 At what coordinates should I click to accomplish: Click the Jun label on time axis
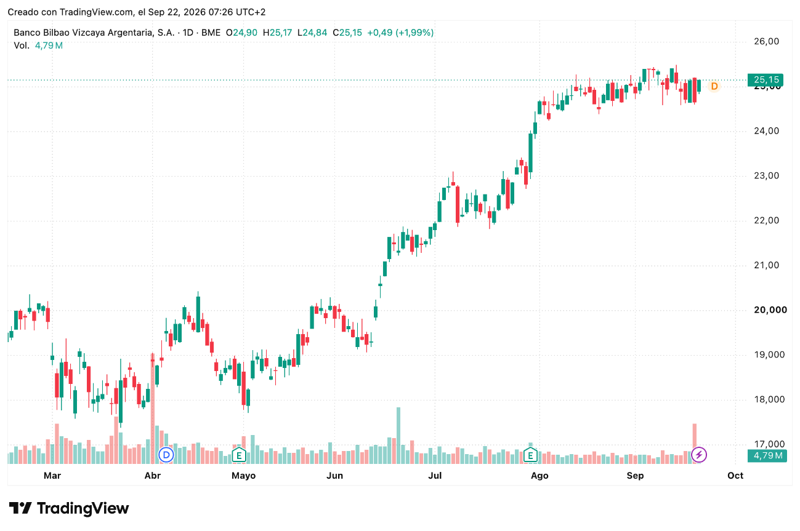pyautogui.click(x=334, y=476)
